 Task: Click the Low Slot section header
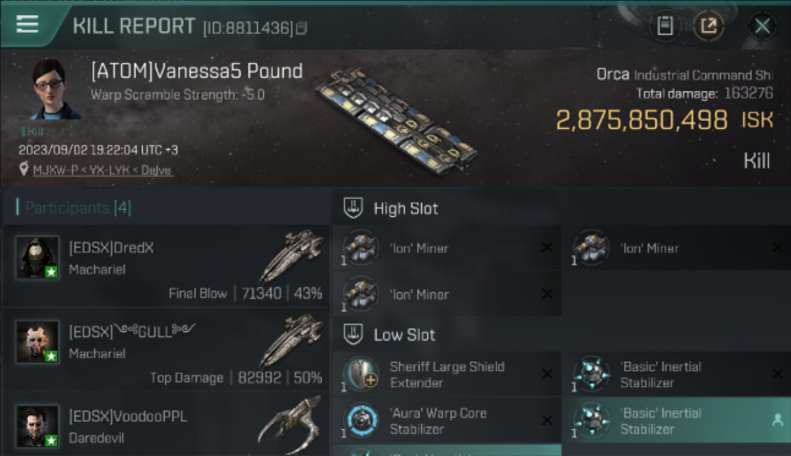coord(404,334)
